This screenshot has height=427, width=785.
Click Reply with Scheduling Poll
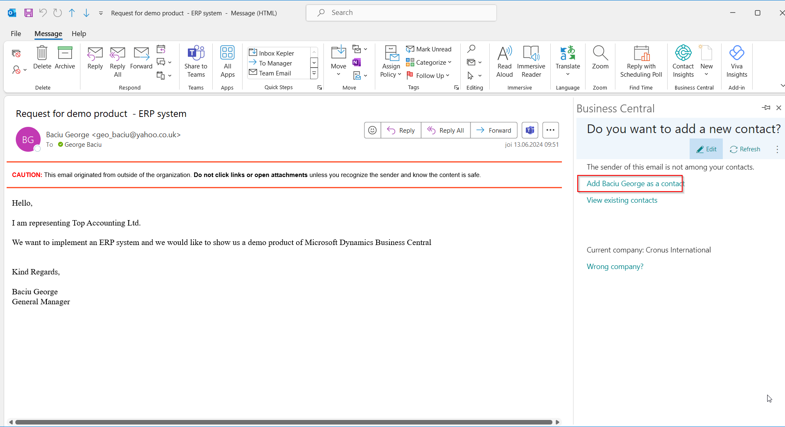point(641,62)
